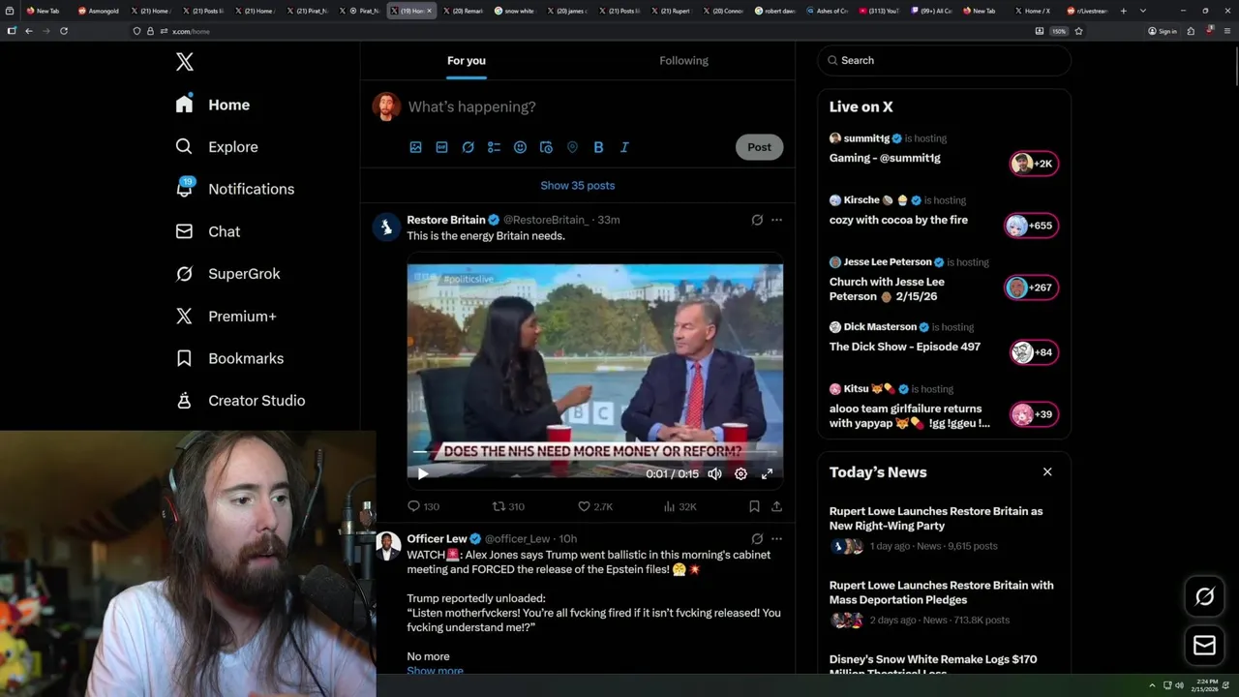The image size is (1239, 697).
Task: Reply to Restore Britain post (130)
Action: [423, 506]
